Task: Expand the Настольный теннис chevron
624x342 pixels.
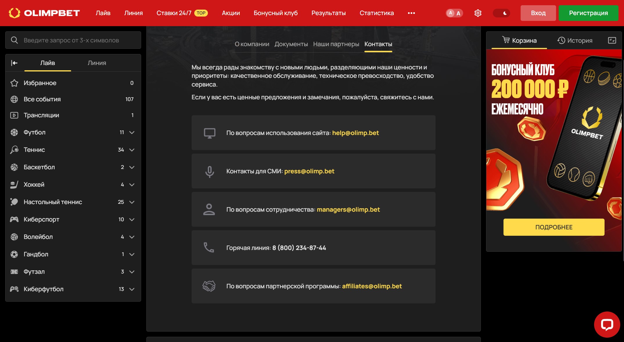Action: pyautogui.click(x=132, y=202)
